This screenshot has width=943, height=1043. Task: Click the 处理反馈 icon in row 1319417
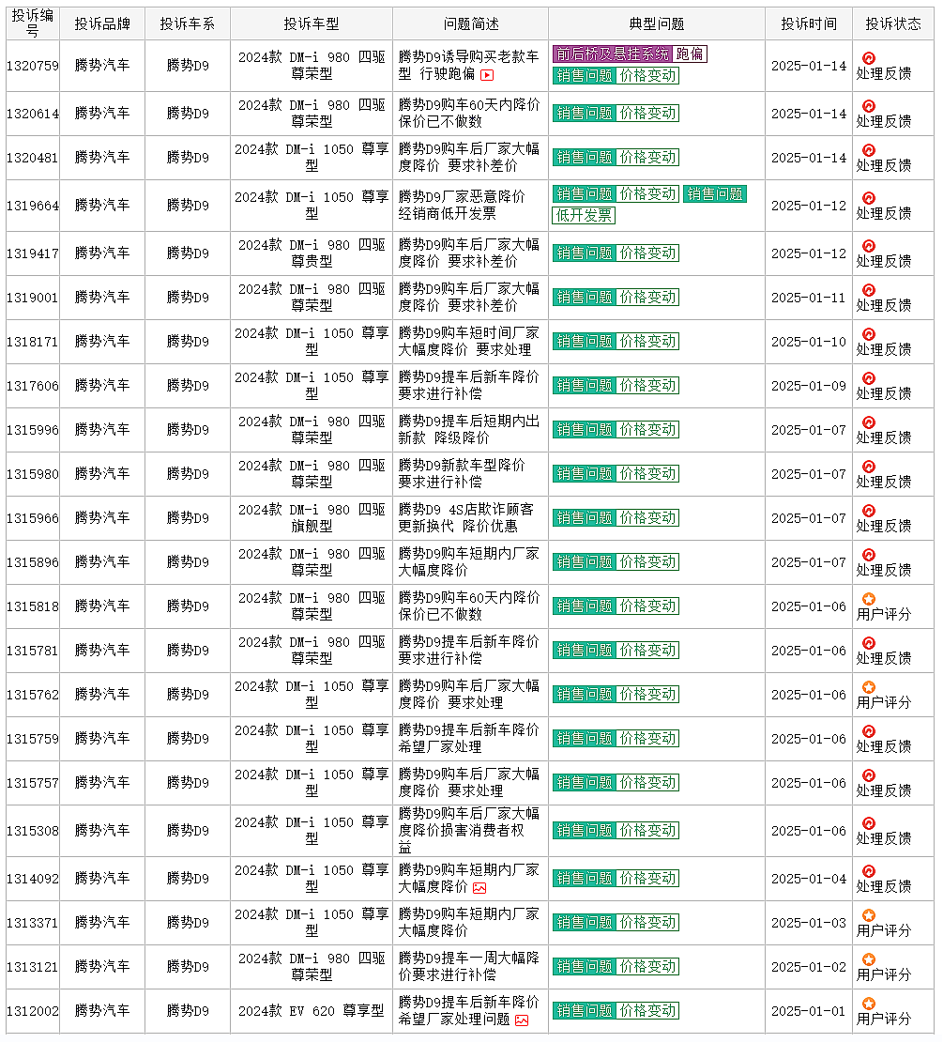[869, 245]
